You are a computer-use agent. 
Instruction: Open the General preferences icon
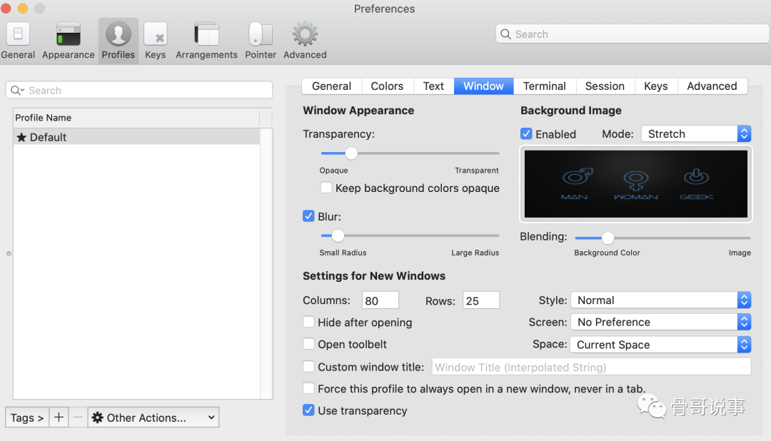(18, 40)
